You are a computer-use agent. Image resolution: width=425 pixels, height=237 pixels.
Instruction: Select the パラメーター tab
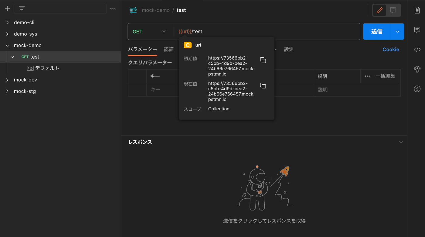[x=142, y=50]
